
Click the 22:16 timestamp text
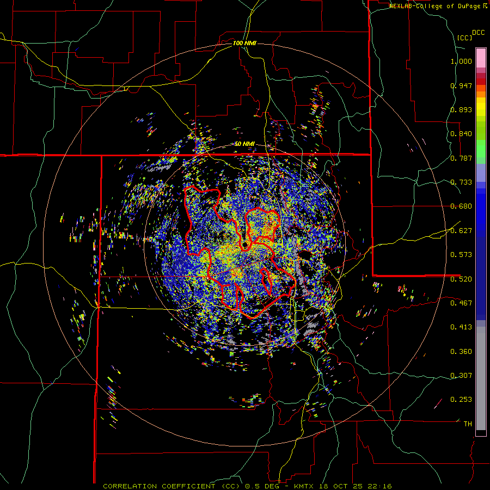tap(379, 486)
